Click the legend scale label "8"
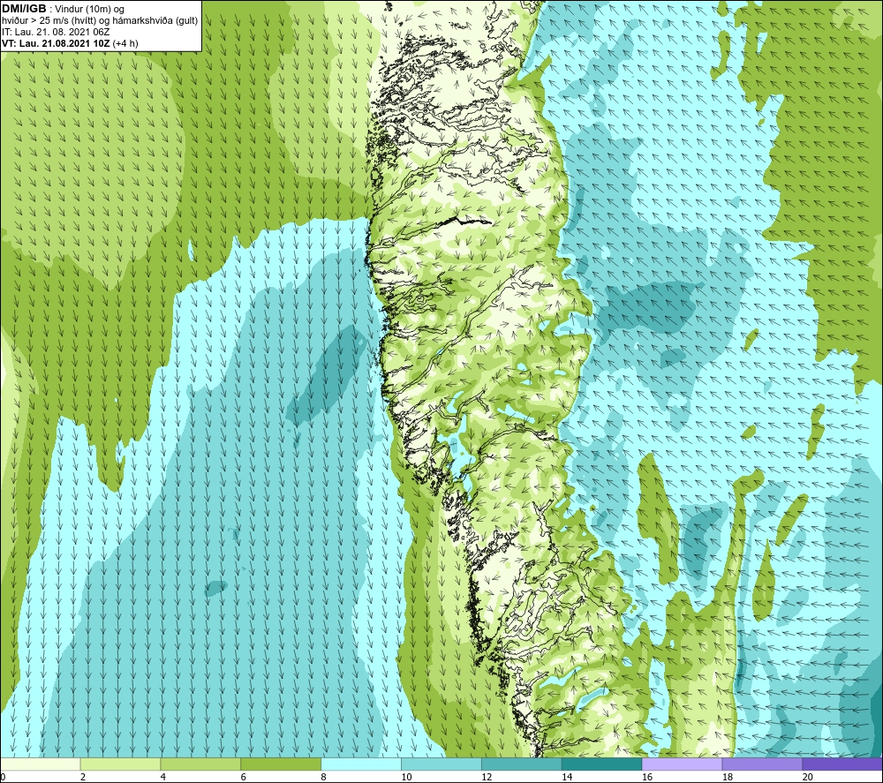883x783 pixels. tap(324, 777)
